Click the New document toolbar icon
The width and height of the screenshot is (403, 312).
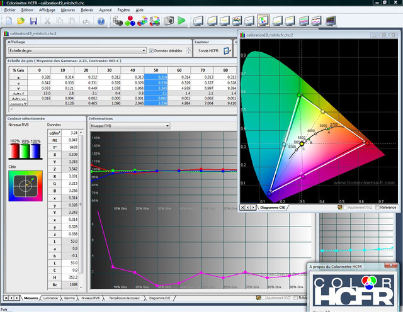[x=8, y=21]
